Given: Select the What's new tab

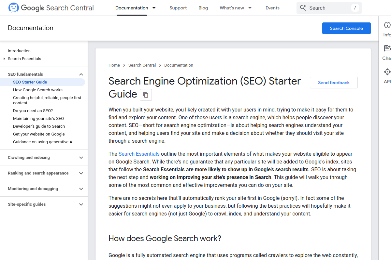Looking at the screenshot, I should click(x=232, y=8).
